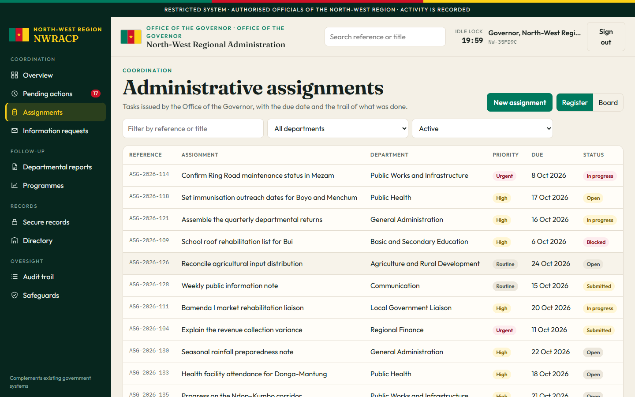Create a New assignment
Image resolution: width=635 pixels, height=397 pixels.
click(x=519, y=102)
